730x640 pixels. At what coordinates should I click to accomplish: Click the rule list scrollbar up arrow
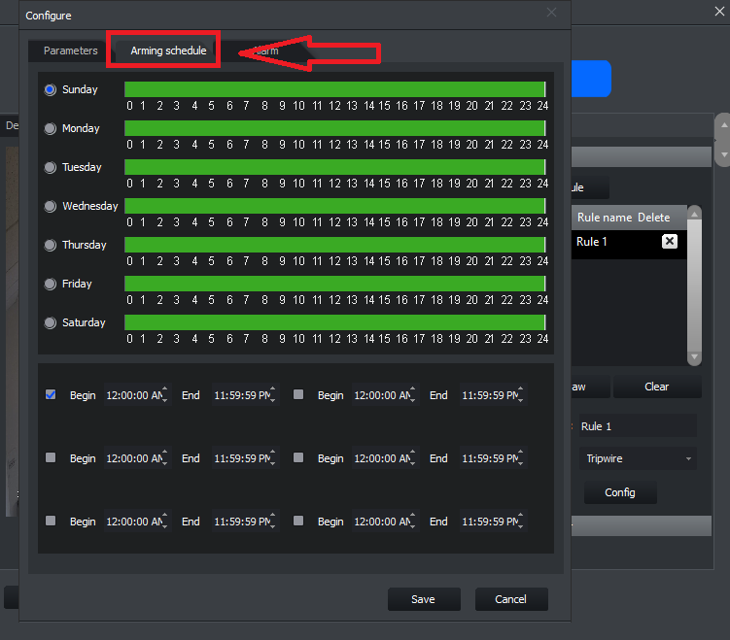coord(694,214)
